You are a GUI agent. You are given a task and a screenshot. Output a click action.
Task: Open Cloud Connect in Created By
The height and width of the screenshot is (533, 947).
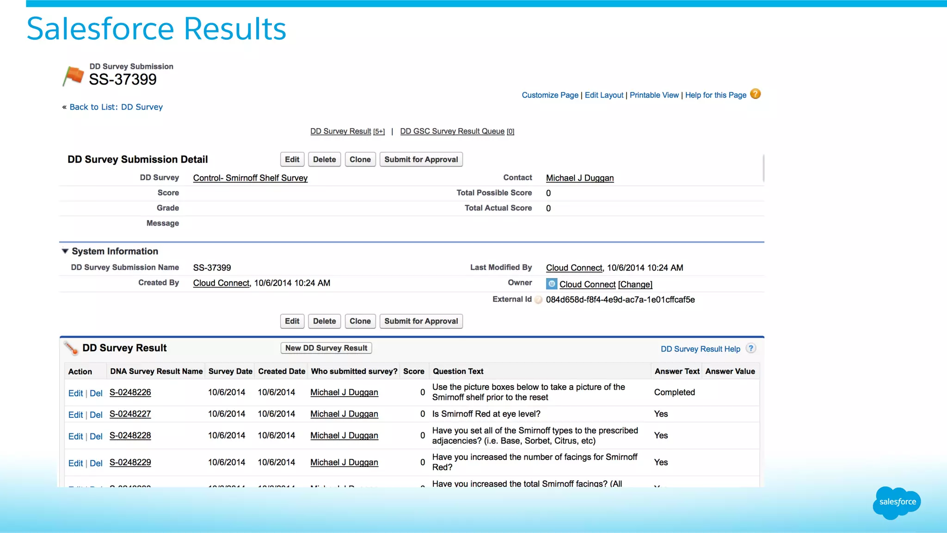click(221, 283)
